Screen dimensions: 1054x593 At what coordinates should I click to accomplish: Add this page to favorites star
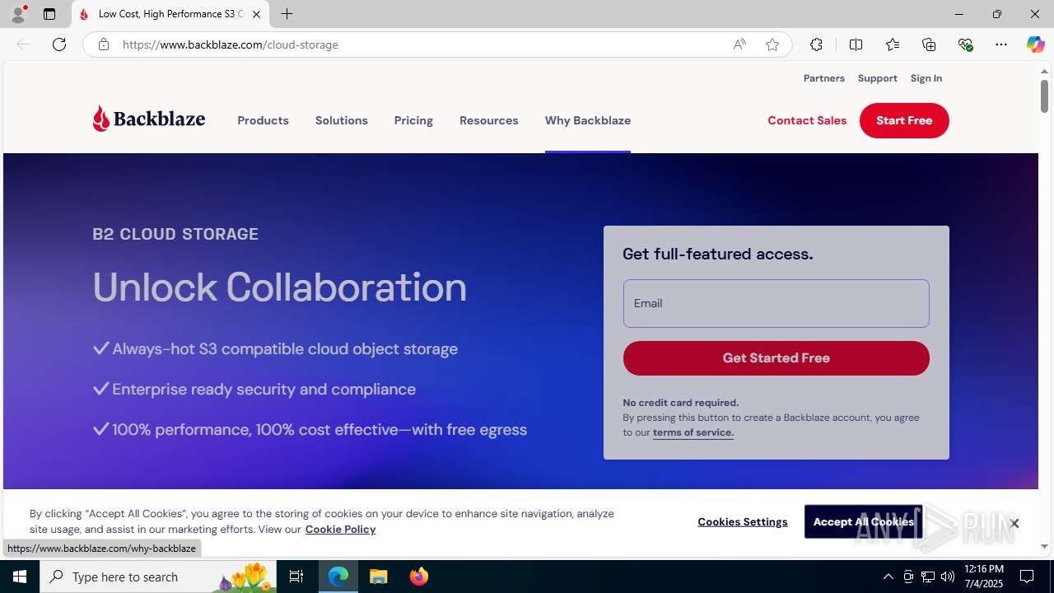click(772, 44)
